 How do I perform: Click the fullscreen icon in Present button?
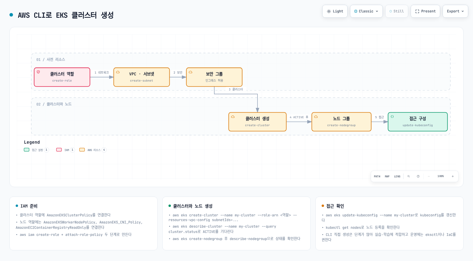417,11
